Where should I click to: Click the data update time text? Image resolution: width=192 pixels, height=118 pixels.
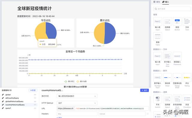pos(36,16)
